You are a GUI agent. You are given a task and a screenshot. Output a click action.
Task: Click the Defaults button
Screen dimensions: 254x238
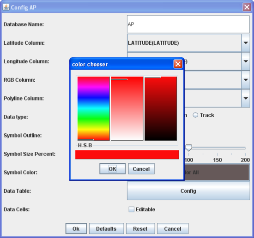[x=106, y=229]
